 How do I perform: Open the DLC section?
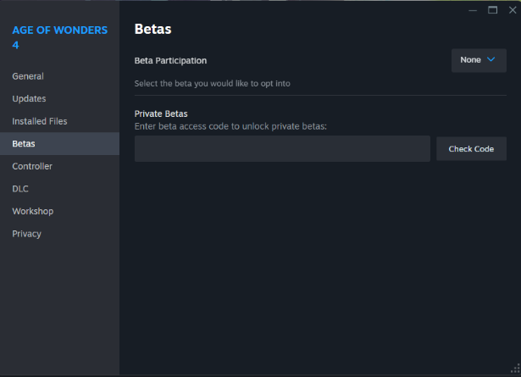click(x=20, y=188)
